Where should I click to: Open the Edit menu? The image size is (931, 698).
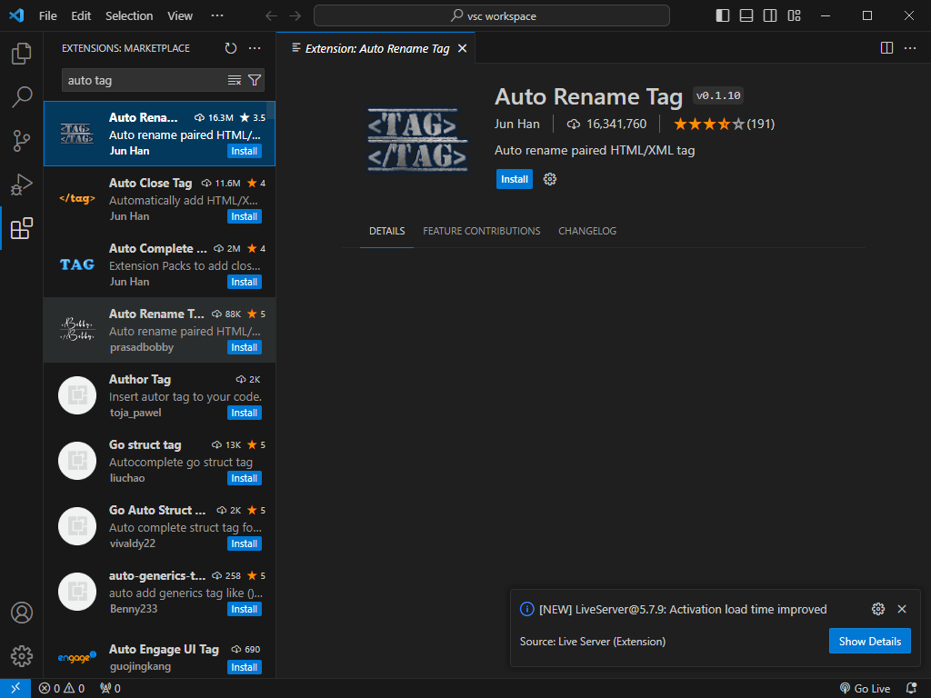pyautogui.click(x=81, y=16)
